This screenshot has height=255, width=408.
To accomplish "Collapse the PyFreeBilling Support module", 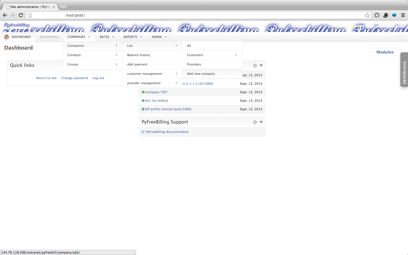I will pyautogui.click(x=261, y=122).
